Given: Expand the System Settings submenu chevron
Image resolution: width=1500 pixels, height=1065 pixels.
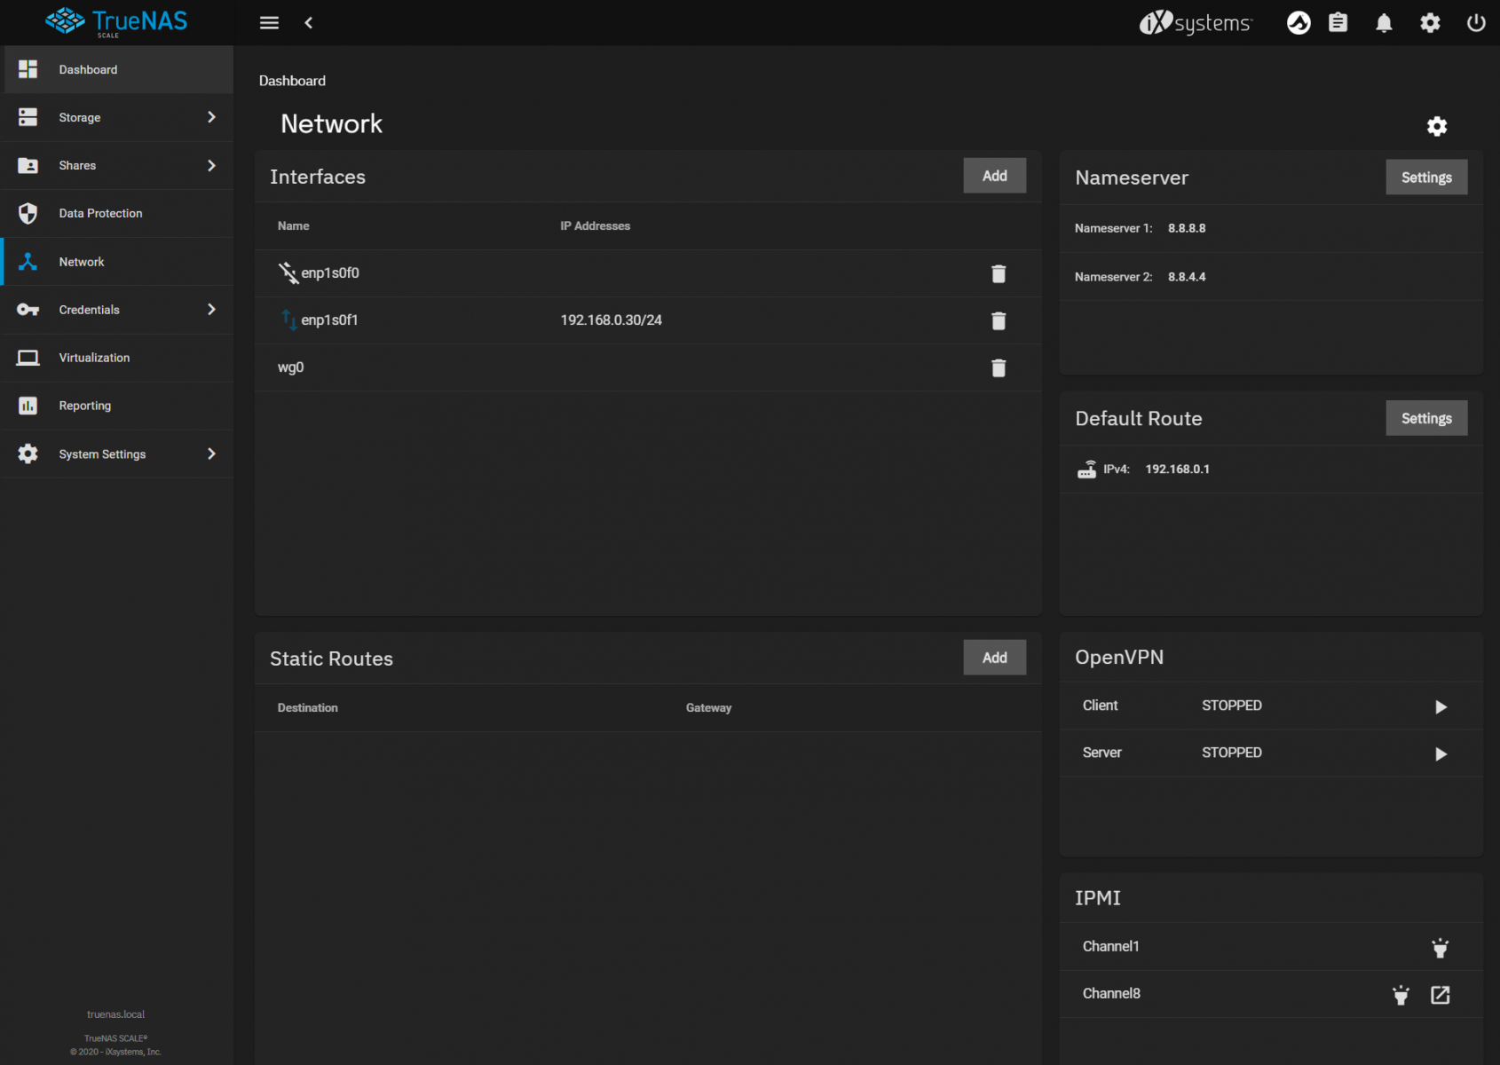Looking at the screenshot, I should [x=211, y=454].
